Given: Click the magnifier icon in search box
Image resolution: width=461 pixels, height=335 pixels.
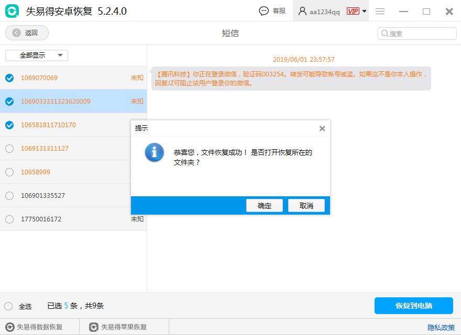Looking at the screenshot, I should [385, 33].
